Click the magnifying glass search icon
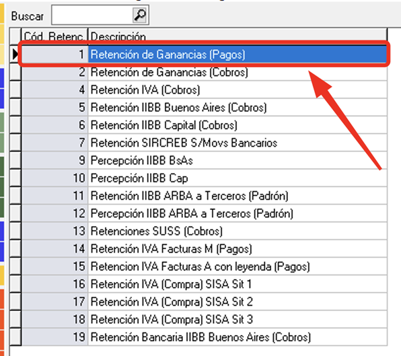 140,15
